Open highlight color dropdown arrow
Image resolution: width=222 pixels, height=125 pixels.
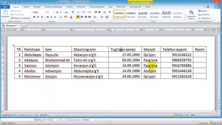pos(68,17)
